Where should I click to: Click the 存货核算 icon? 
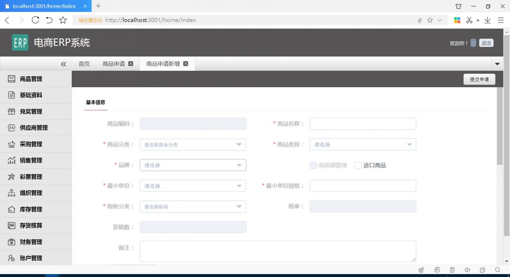12,225
